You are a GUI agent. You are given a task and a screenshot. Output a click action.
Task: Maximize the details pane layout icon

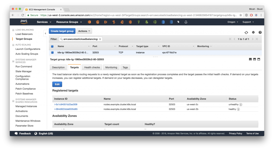[x=259, y=59]
